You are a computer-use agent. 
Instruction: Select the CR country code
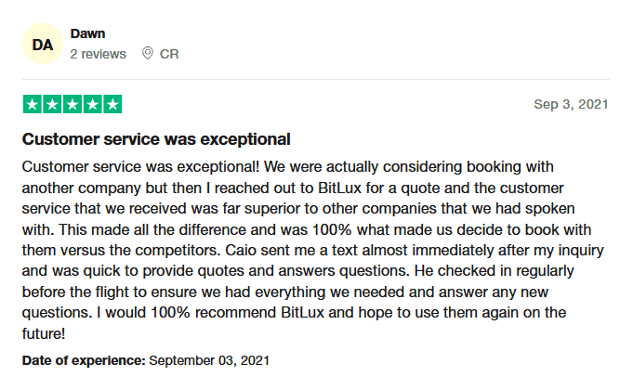coord(169,54)
